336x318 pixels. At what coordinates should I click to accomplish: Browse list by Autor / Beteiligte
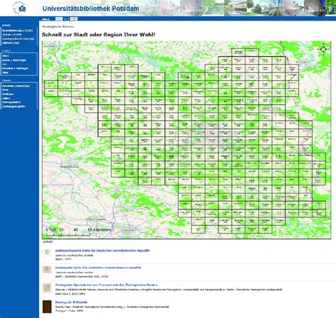[14, 60]
